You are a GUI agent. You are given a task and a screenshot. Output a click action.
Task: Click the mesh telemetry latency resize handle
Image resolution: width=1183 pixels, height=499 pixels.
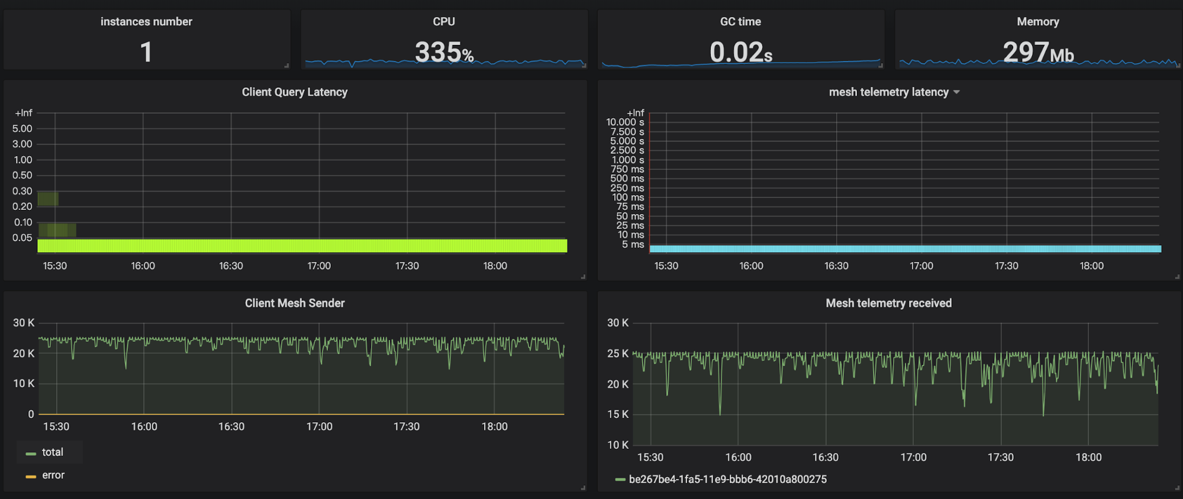[1177, 277]
